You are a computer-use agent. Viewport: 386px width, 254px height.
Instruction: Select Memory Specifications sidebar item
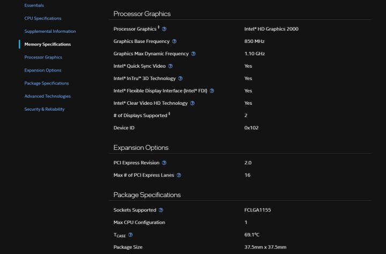[47, 44]
